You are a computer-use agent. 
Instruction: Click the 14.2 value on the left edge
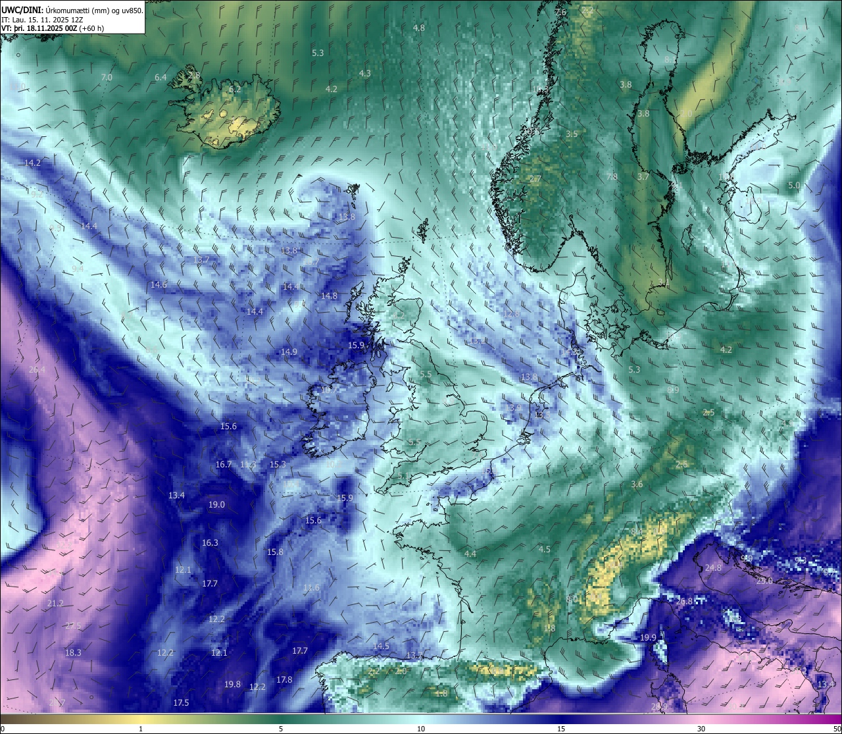click(x=32, y=163)
